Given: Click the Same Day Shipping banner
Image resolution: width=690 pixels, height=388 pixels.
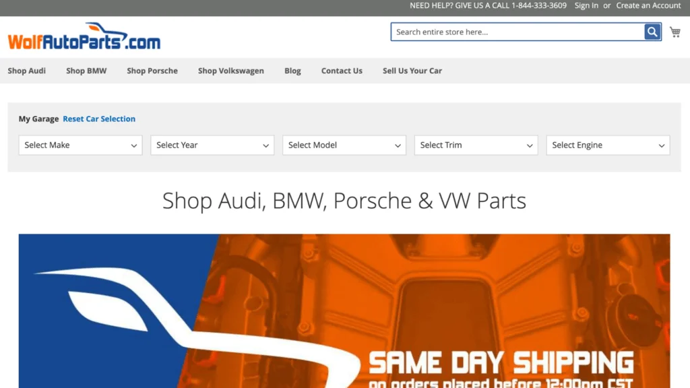Looking at the screenshot, I should (344, 311).
